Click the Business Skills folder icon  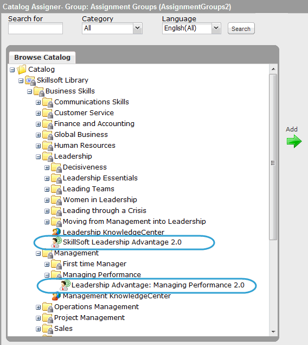point(39,91)
